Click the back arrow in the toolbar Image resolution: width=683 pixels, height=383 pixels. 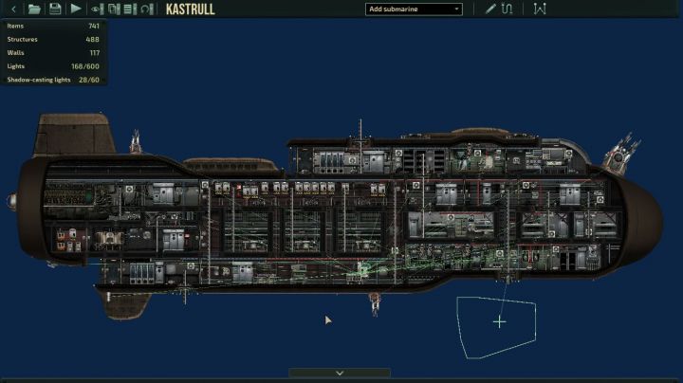tap(13, 9)
